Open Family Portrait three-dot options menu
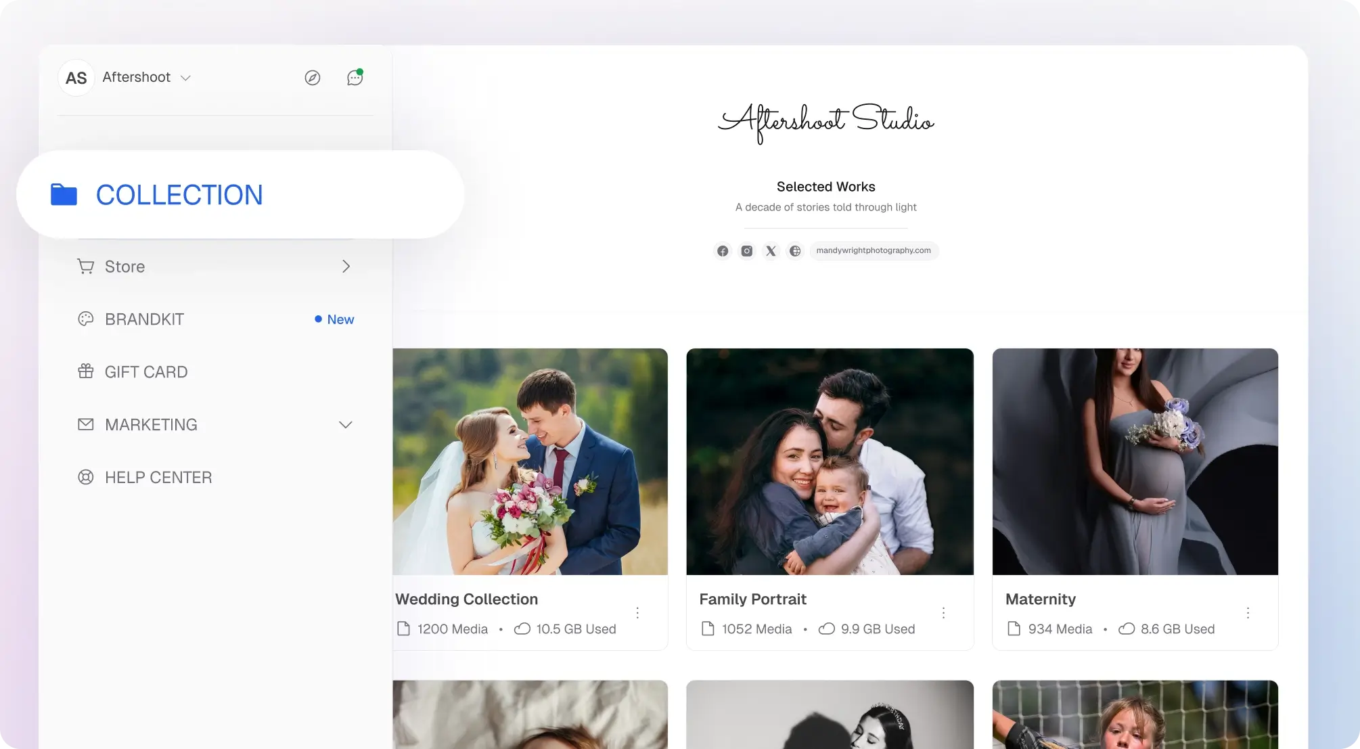Image resolution: width=1360 pixels, height=749 pixels. (943, 612)
